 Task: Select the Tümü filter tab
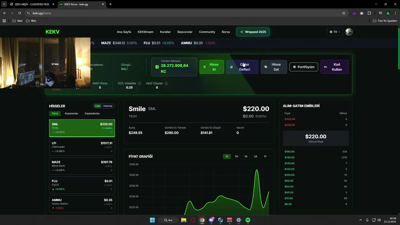55,113
